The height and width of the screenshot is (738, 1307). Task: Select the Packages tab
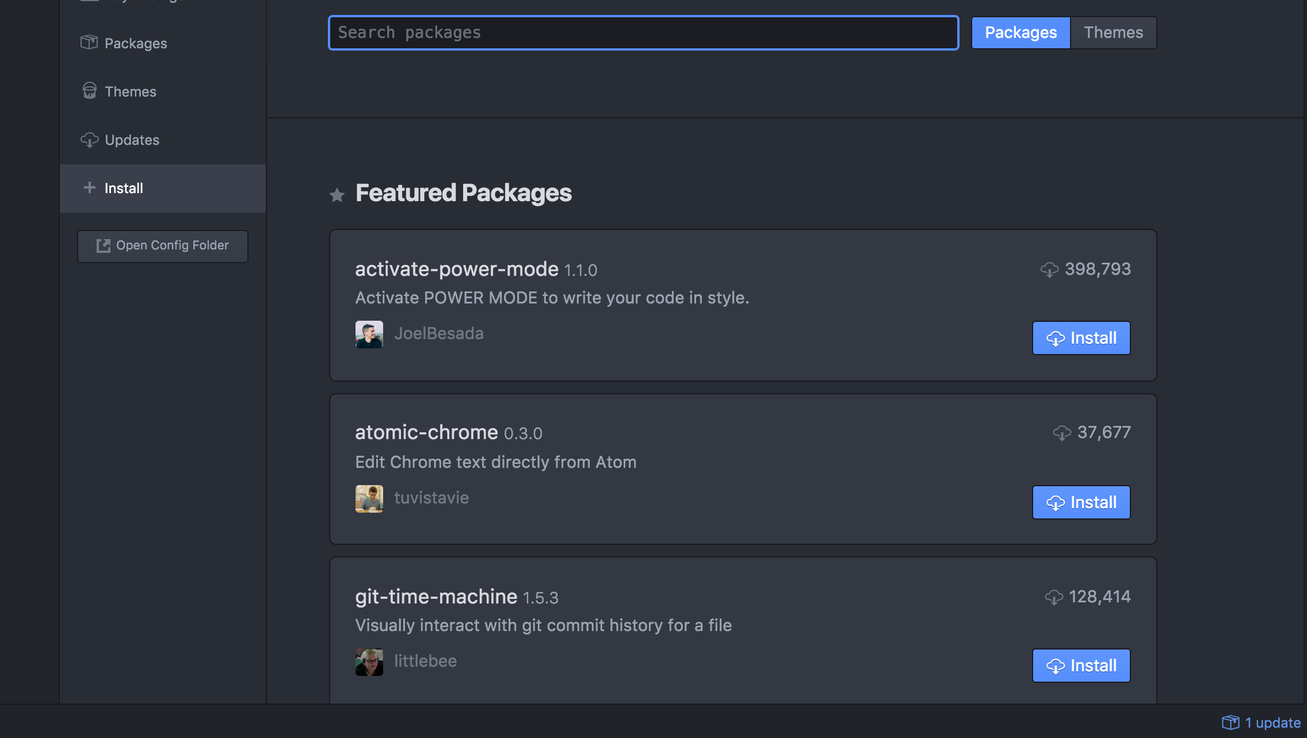(x=1020, y=32)
